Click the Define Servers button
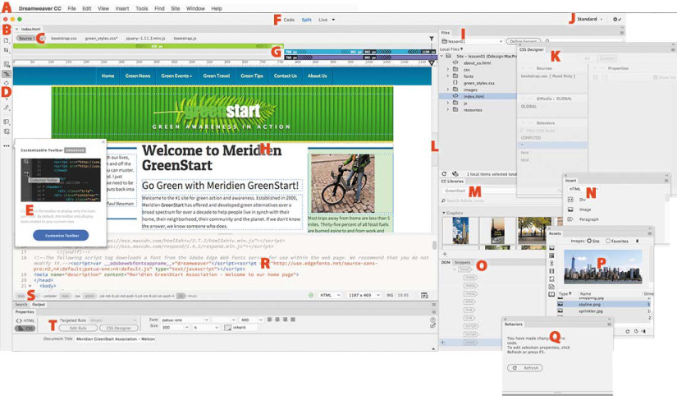 click(522, 42)
